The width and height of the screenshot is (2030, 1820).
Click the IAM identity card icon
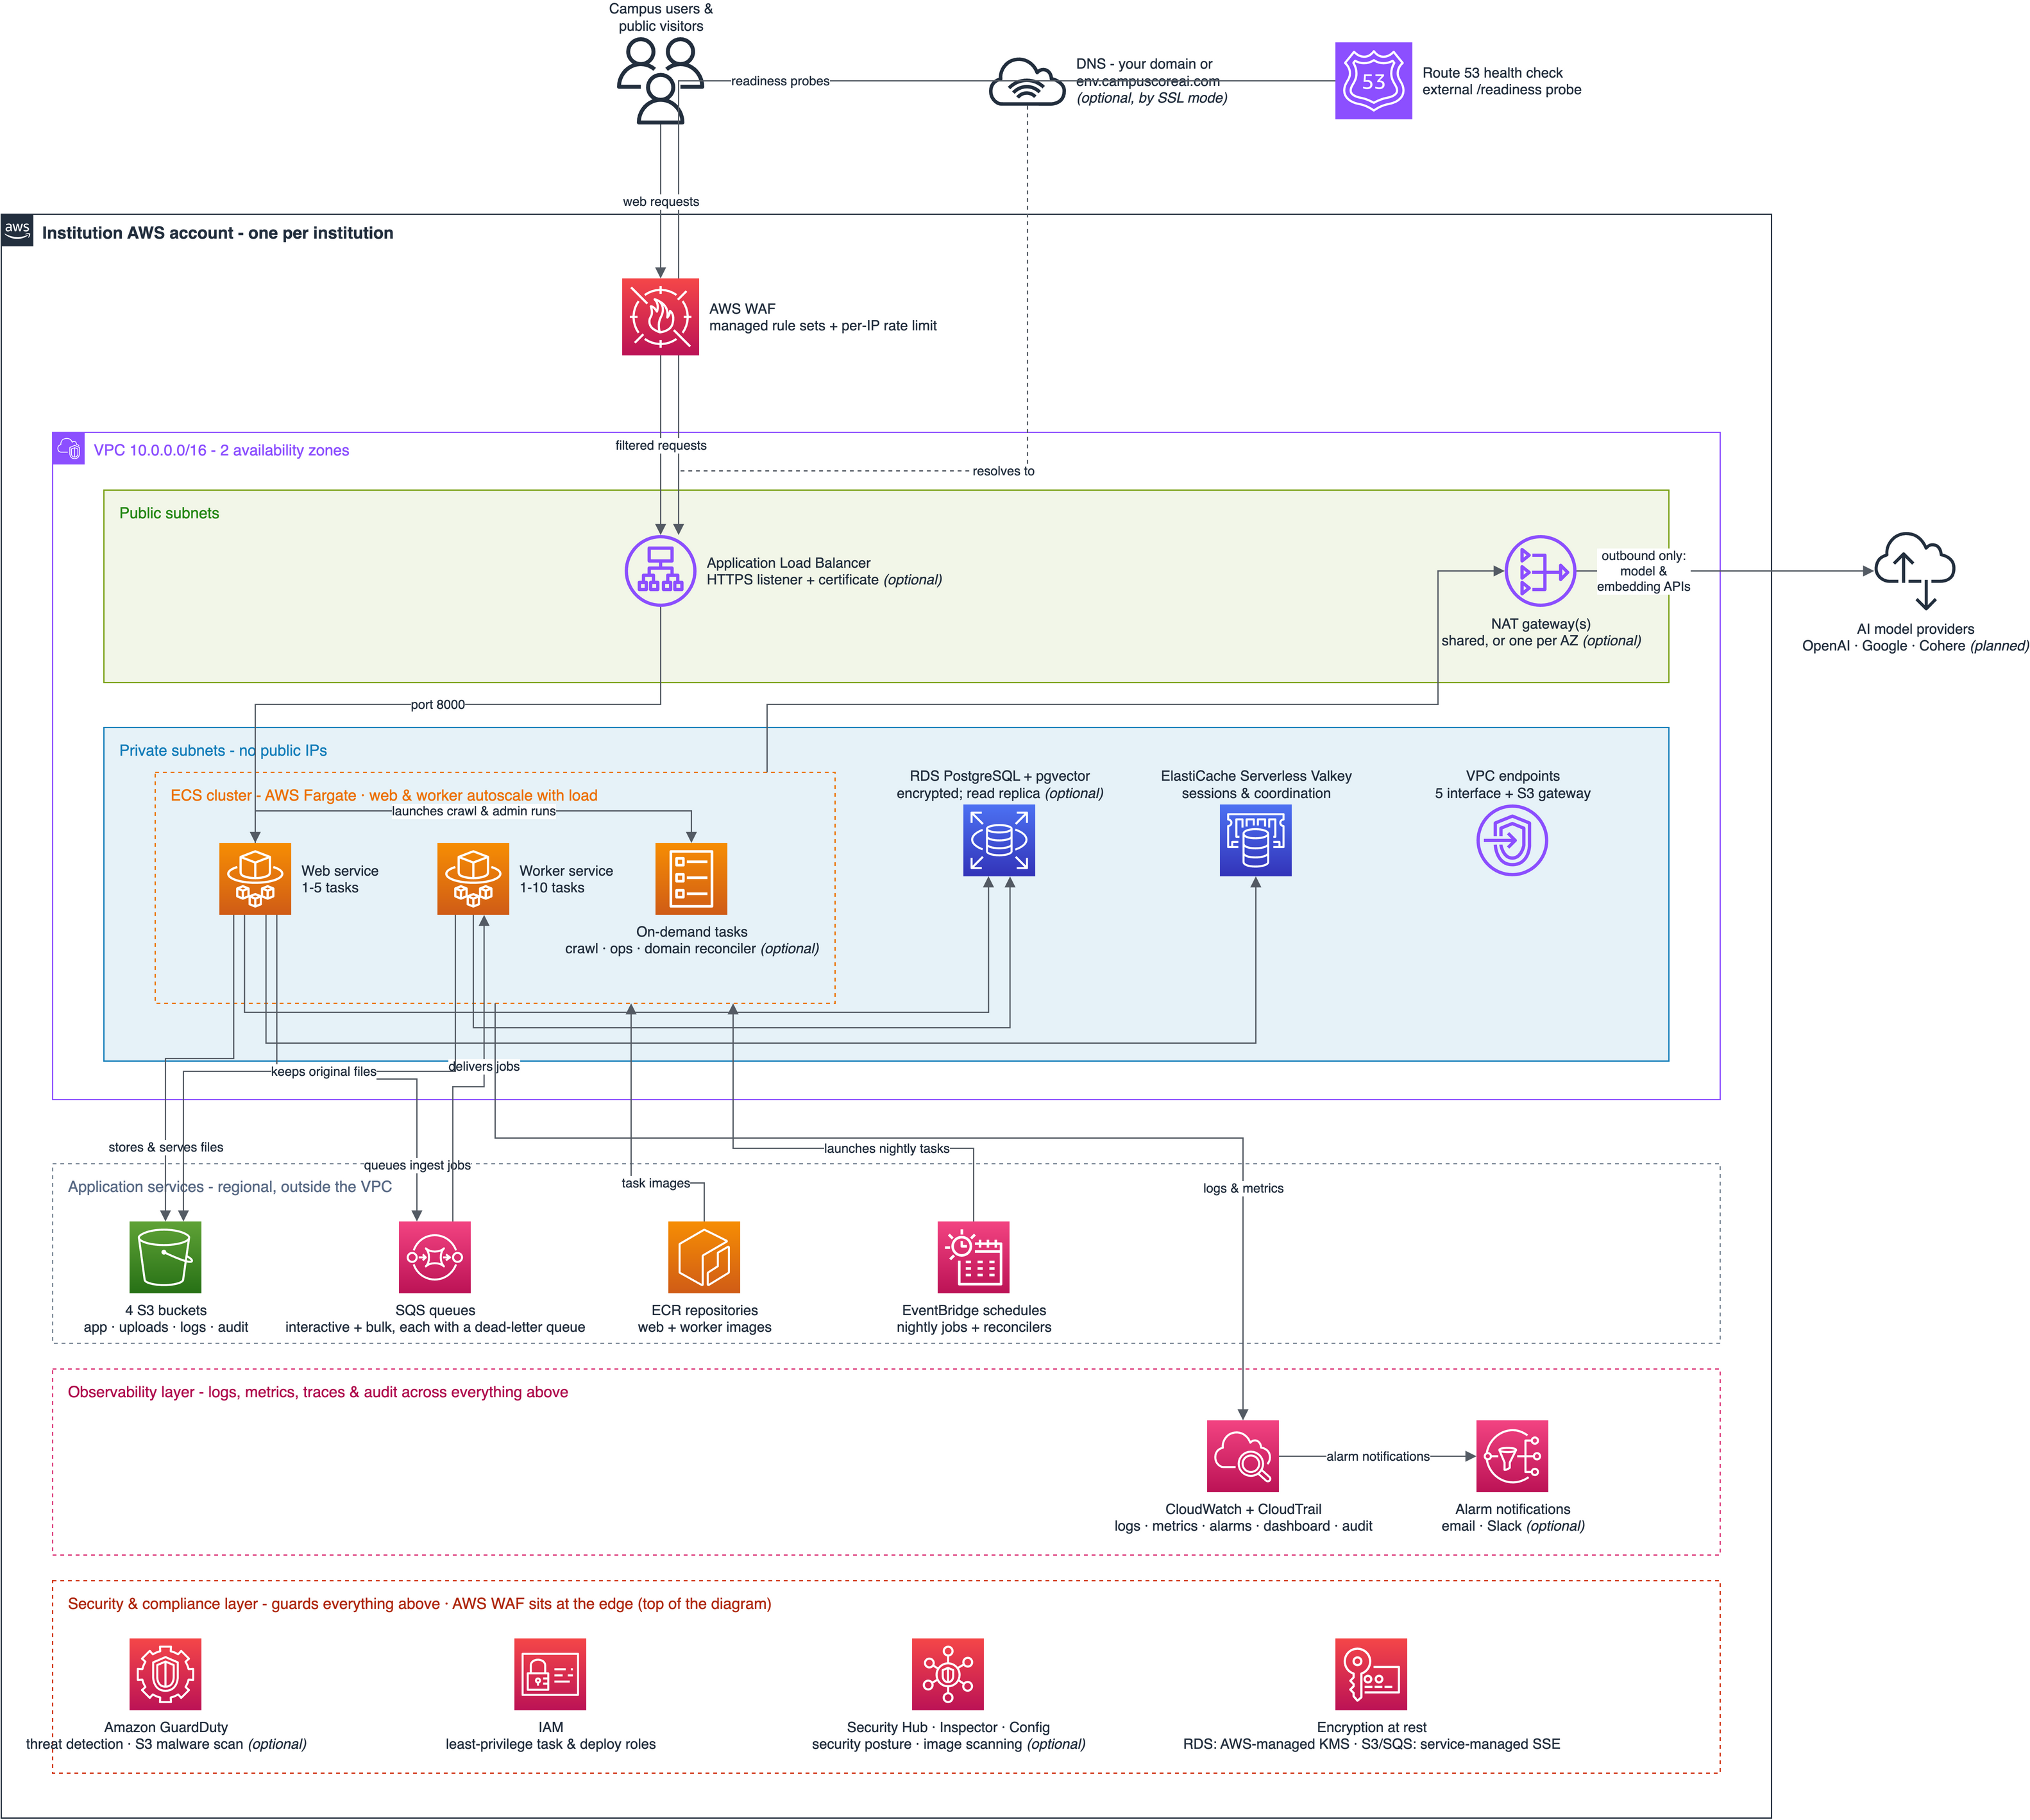click(x=550, y=1674)
